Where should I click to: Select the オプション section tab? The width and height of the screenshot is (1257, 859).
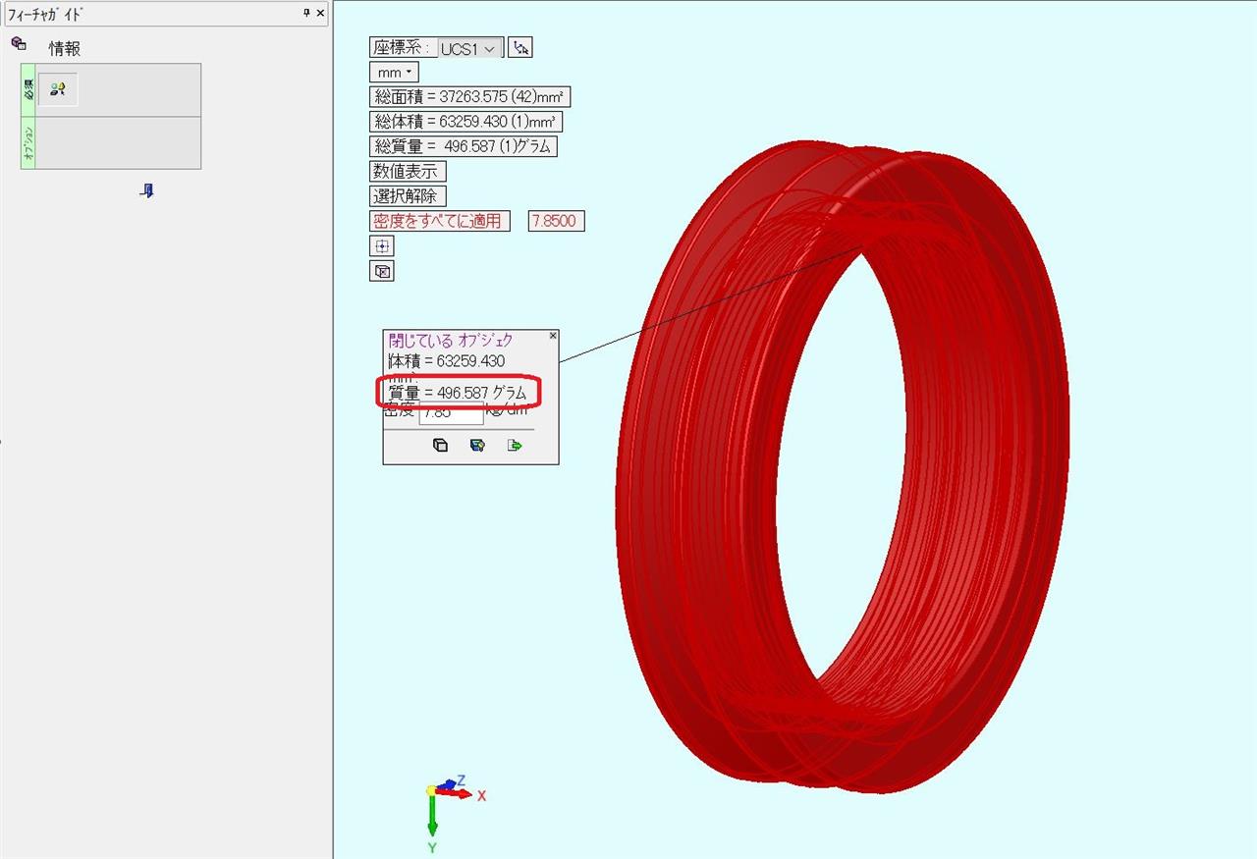[28, 143]
